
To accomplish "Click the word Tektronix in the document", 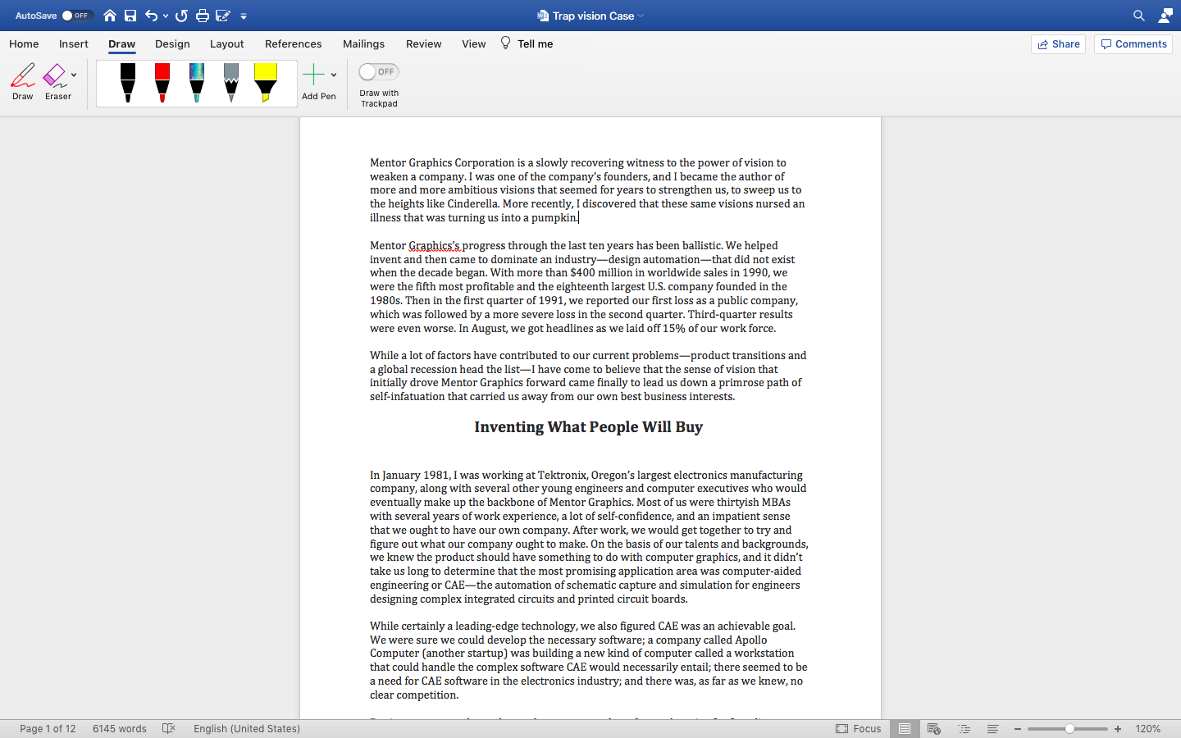I will (563, 475).
